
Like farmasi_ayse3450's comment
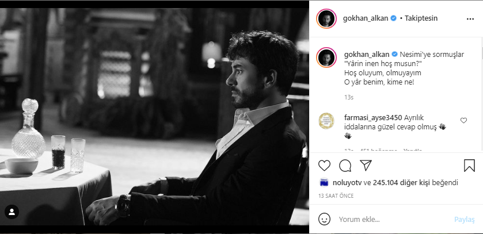[463, 121]
